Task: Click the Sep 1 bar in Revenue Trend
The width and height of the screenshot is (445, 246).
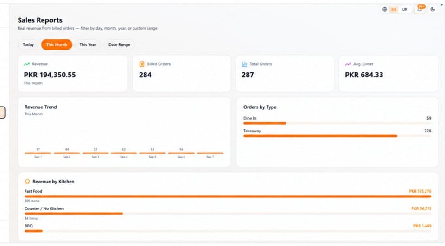Action: (38, 153)
